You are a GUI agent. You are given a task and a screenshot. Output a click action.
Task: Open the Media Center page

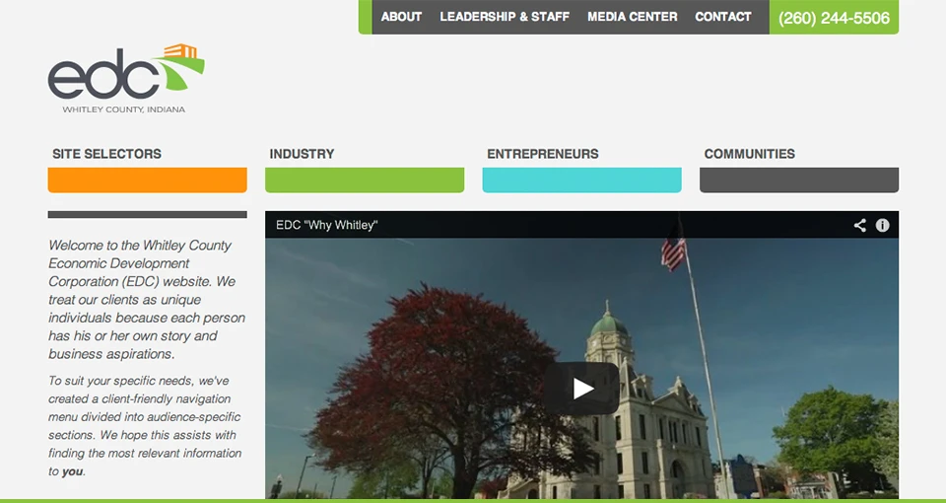point(632,17)
